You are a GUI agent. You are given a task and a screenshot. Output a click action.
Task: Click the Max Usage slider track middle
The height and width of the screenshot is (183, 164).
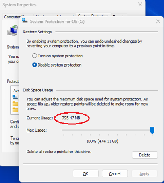pyautogui.click(x=107, y=130)
